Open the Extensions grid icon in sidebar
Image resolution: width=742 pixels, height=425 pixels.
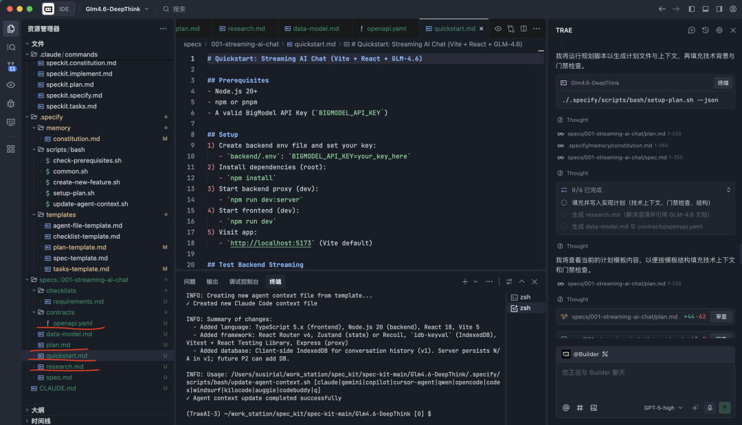point(11,149)
